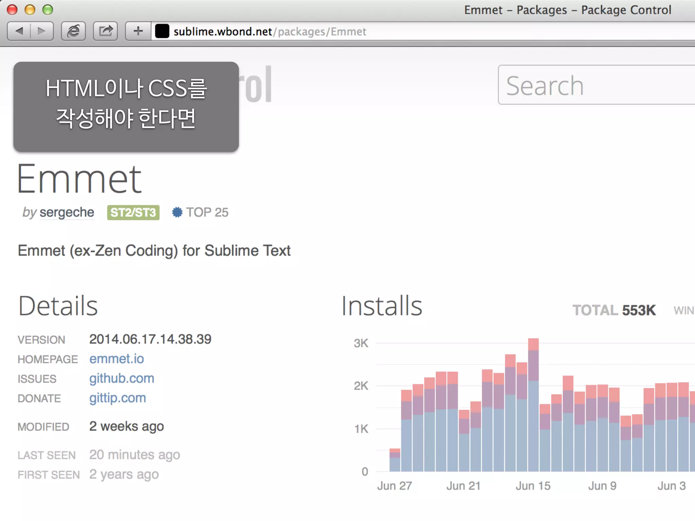The image size is (695, 521).
Task: Open the gittip.com donate link
Action: point(117,398)
